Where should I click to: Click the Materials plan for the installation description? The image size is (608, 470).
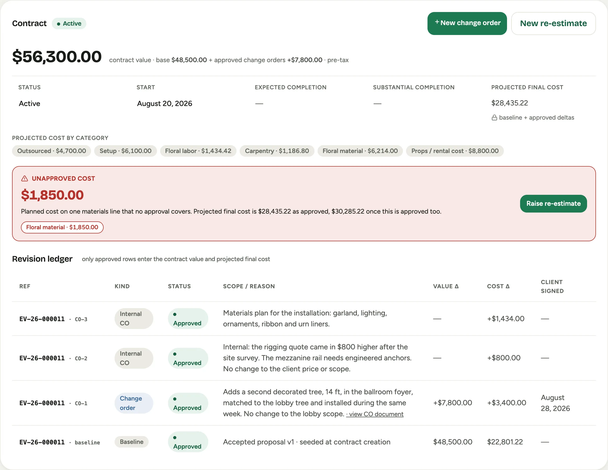click(305, 319)
